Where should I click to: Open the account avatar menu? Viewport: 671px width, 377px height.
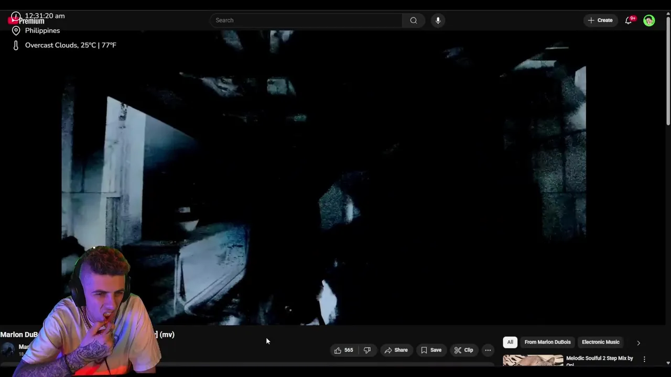(x=649, y=20)
